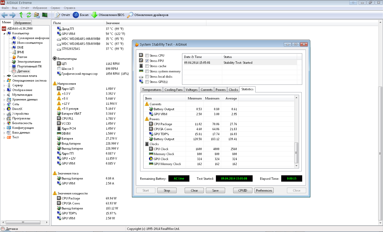
Task: Collapse the Компьютер tree node
Action: [4, 34]
